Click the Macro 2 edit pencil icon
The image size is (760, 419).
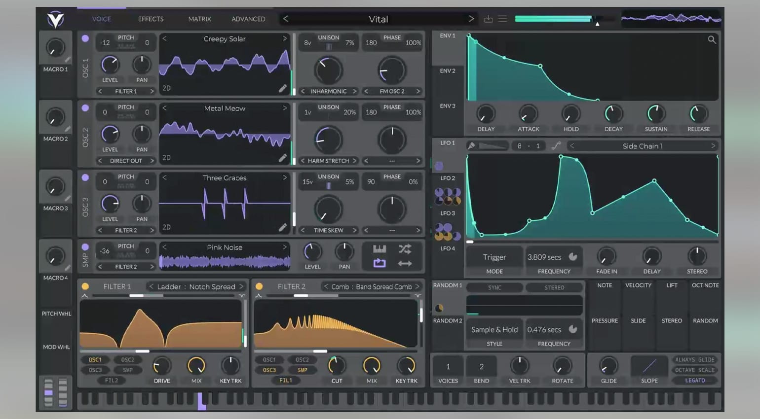coord(68,129)
